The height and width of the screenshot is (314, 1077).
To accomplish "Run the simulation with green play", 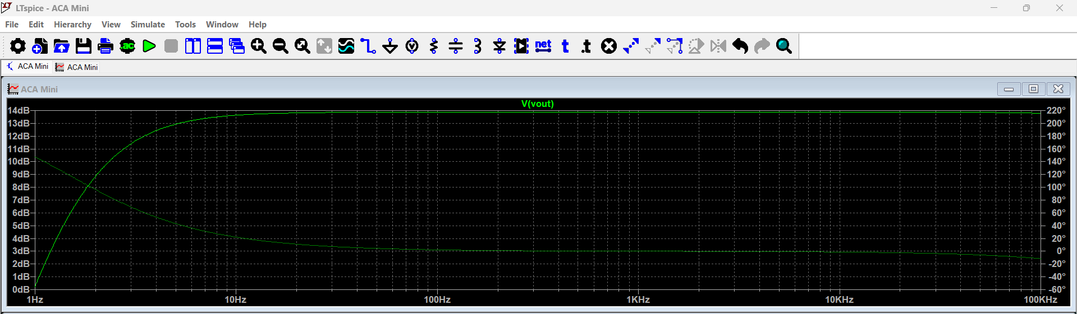I will [x=149, y=46].
